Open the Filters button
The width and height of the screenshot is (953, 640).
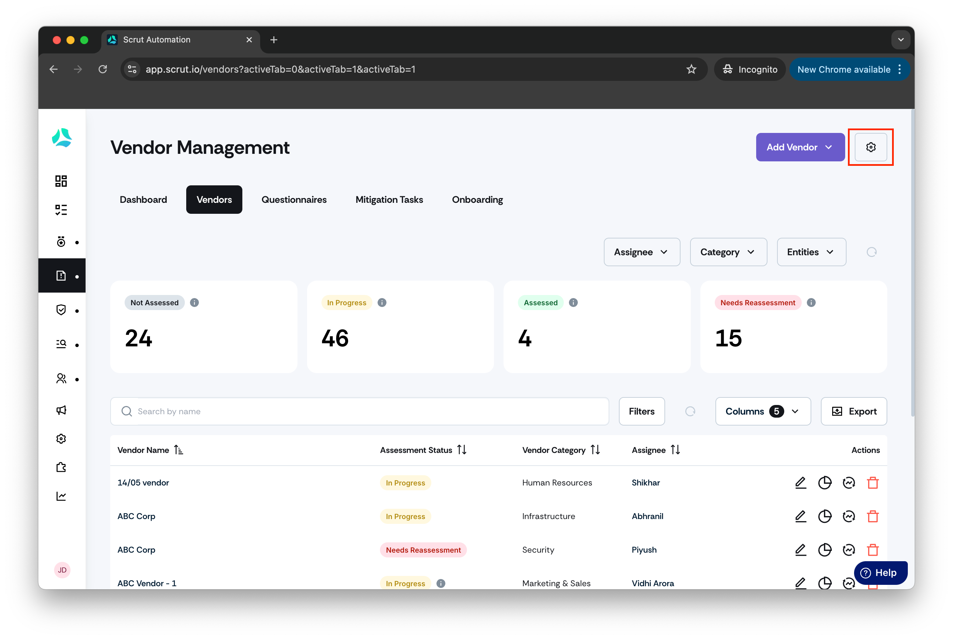point(641,411)
